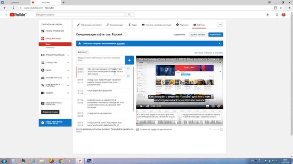Open a new browser tab

pos(63,2)
